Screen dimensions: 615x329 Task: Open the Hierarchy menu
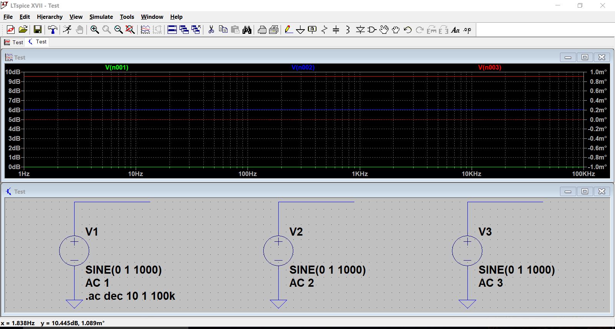50,17
